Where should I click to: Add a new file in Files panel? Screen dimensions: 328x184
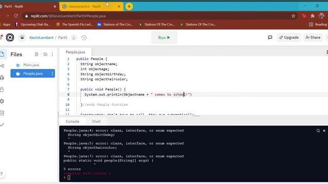[x=36, y=54]
